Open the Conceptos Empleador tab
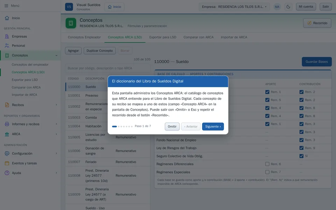 pos(84,37)
